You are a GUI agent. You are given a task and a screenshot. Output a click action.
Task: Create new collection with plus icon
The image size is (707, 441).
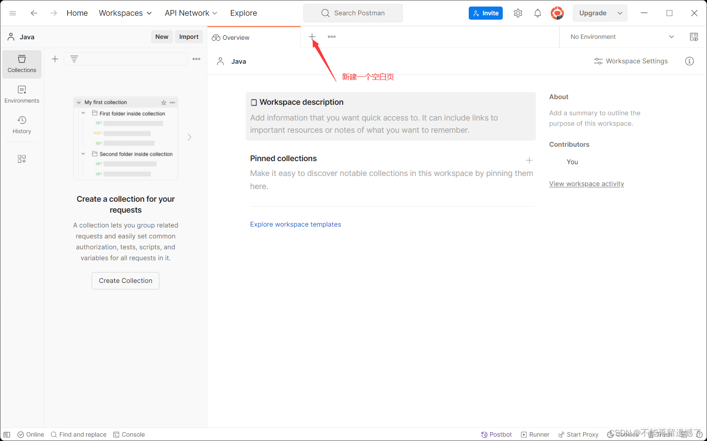pyautogui.click(x=55, y=59)
